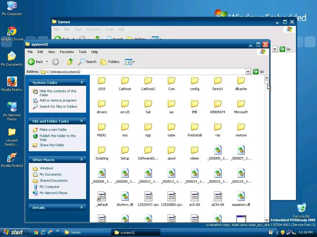This screenshot has width=317, height=237.
Task: Select the 6to4svc.dll file icon
Action: 125,196
